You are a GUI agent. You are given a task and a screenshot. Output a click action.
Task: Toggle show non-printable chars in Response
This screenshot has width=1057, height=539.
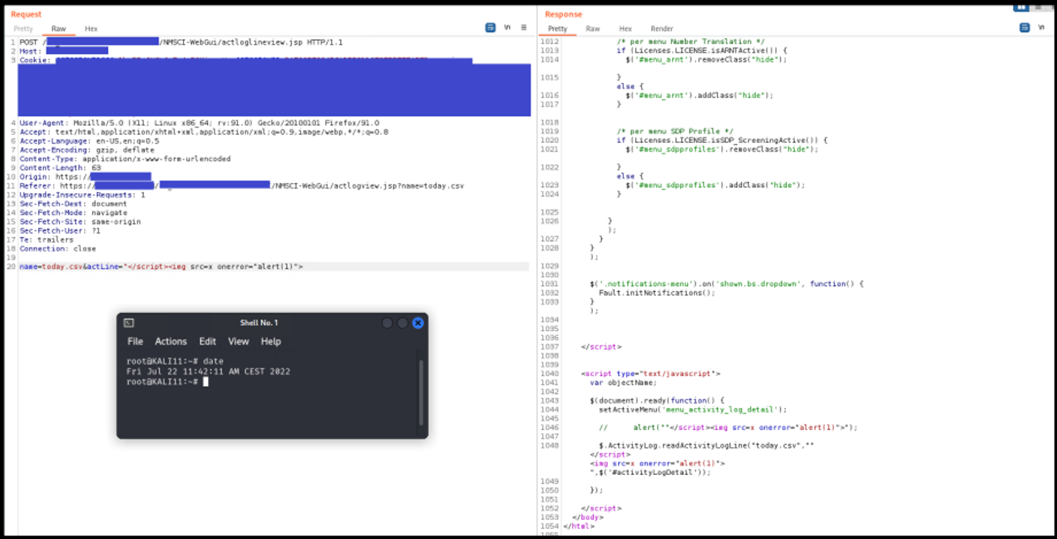[1042, 27]
